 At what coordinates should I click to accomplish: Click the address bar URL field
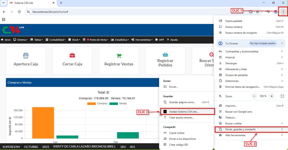coord(130,12)
